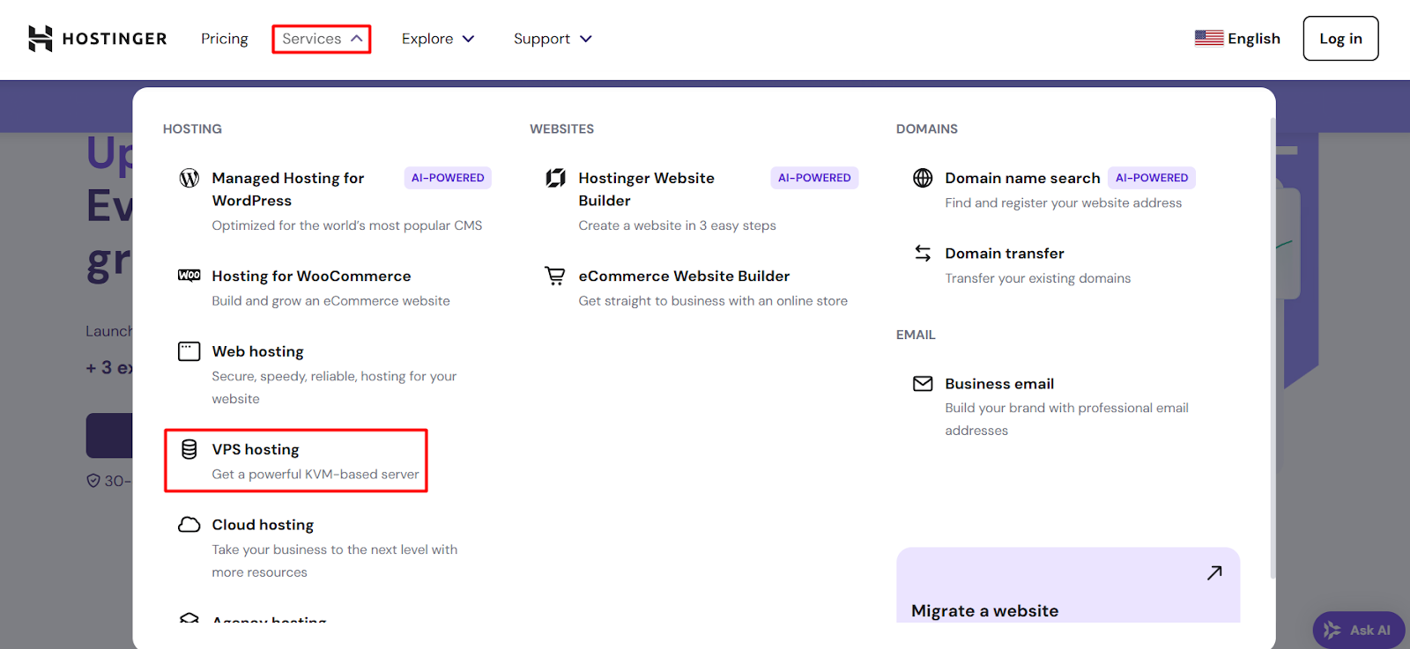Click "Build and grow an eCommerce website"
Image resolution: width=1410 pixels, height=649 pixels.
pyautogui.click(x=330, y=301)
